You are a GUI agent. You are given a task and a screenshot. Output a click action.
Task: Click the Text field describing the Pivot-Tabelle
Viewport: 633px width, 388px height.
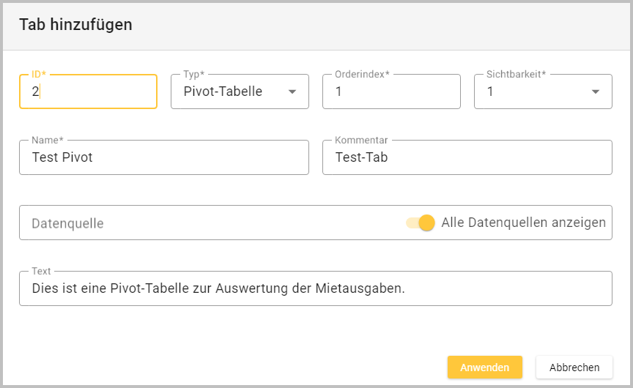(x=315, y=288)
